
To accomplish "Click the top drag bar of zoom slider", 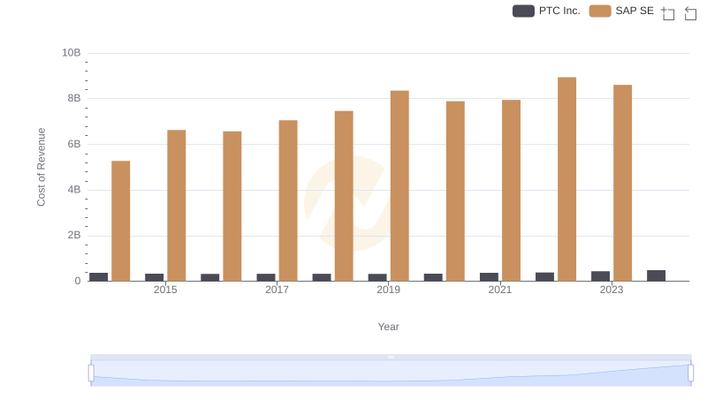I will (x=391, y=357).
